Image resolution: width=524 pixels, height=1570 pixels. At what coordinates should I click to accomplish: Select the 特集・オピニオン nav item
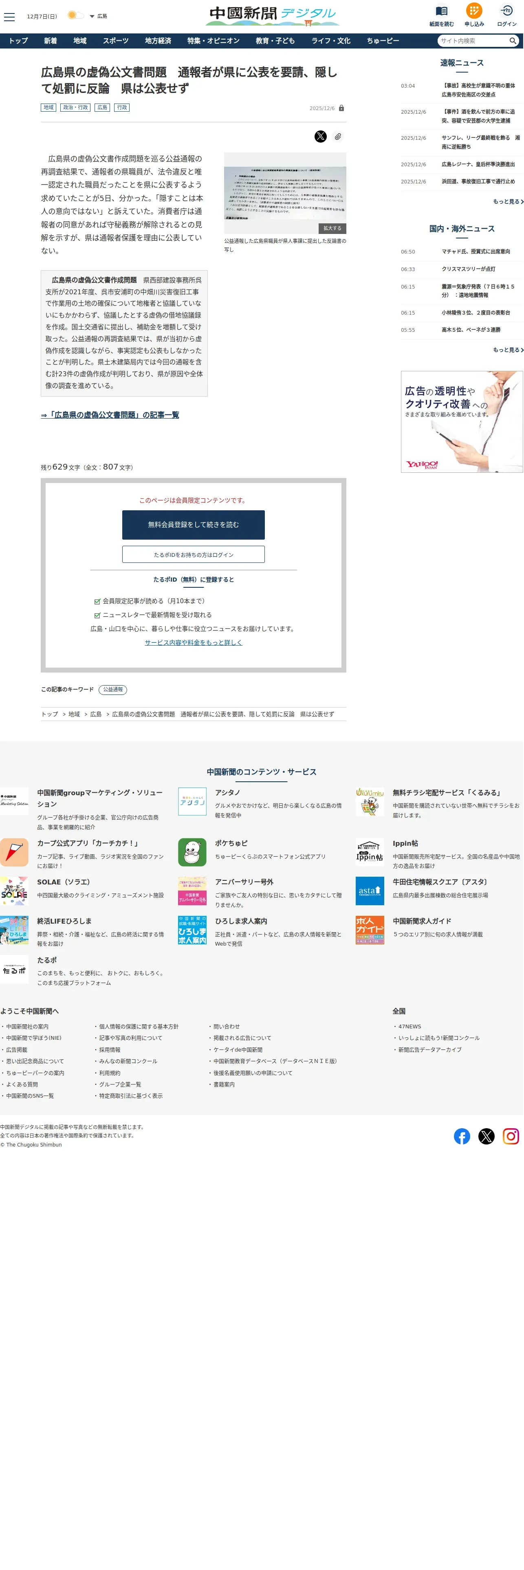213,41
